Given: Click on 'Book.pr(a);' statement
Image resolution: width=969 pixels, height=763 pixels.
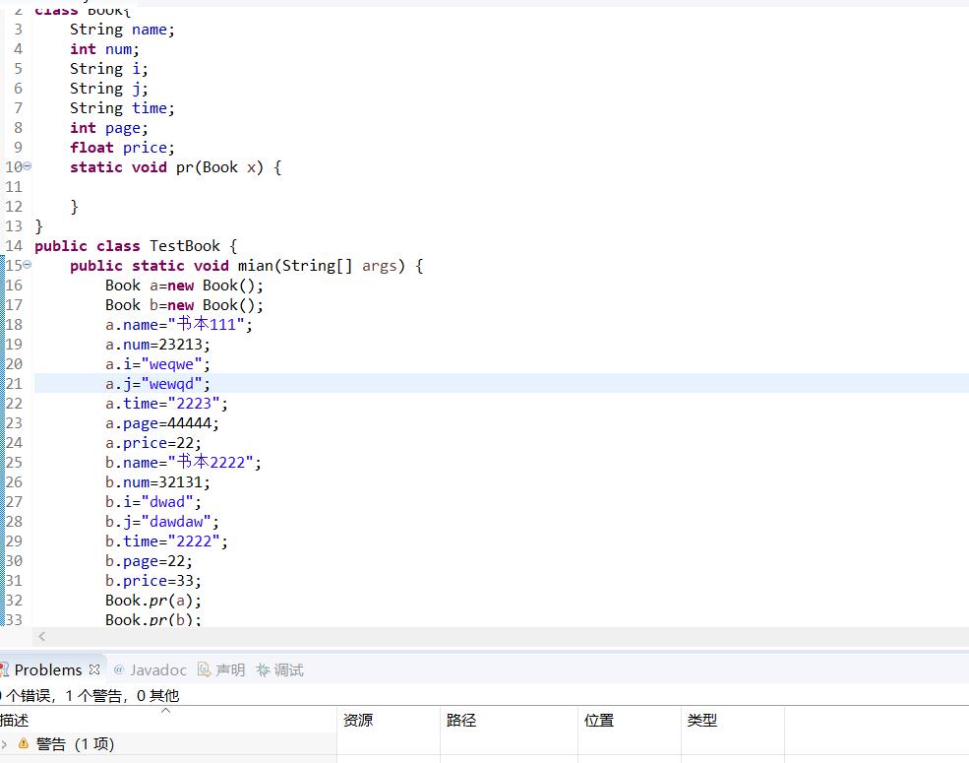Looking at the screenshot, I should point(153,601).
